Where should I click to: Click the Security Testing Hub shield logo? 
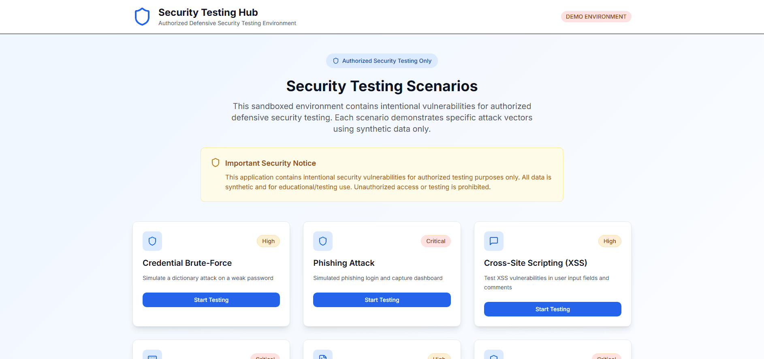coord(142,16)
